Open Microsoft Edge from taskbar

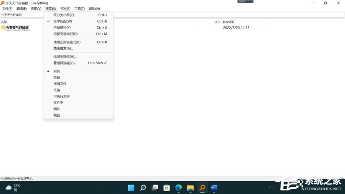(x=178, y=188)
